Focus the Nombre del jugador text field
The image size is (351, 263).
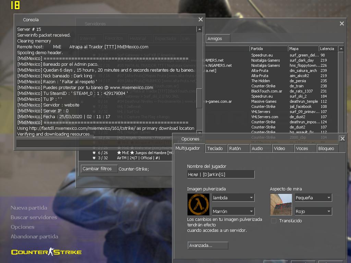[221, 174]
